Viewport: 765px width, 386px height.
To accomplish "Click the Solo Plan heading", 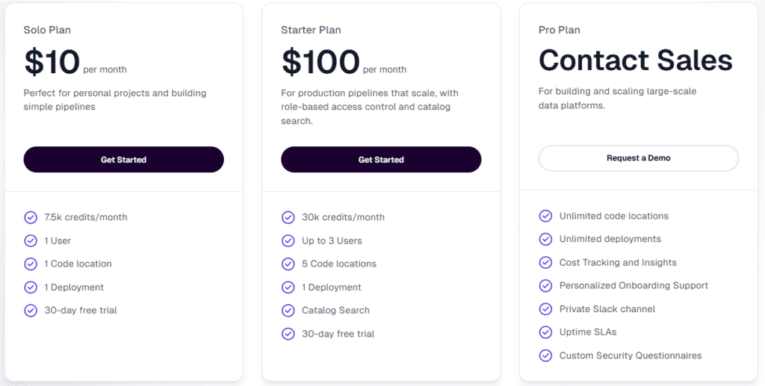I will pyautogui.click(x=47, y=30).
